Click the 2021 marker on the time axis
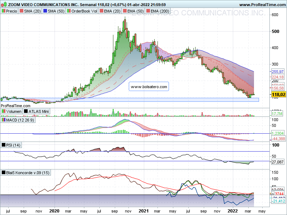Viewport: 287px width, 215px height. (x=144, y=211)
